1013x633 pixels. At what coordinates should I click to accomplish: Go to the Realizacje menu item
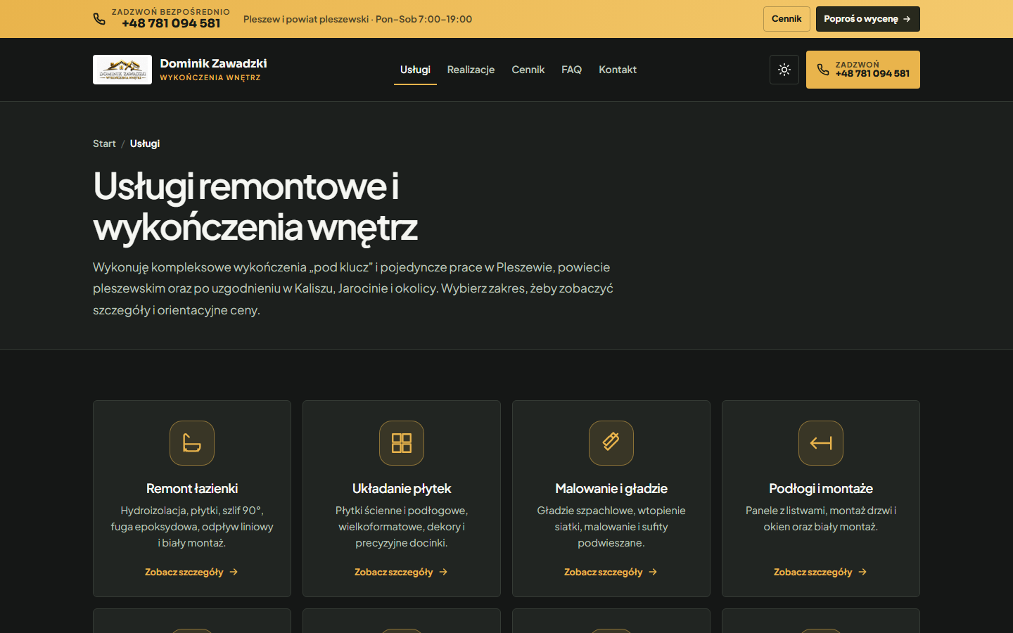point(471,70)
